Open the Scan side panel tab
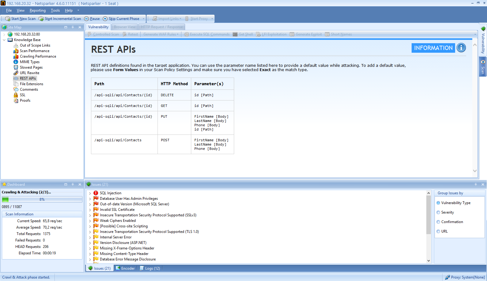 coord(483,66)
